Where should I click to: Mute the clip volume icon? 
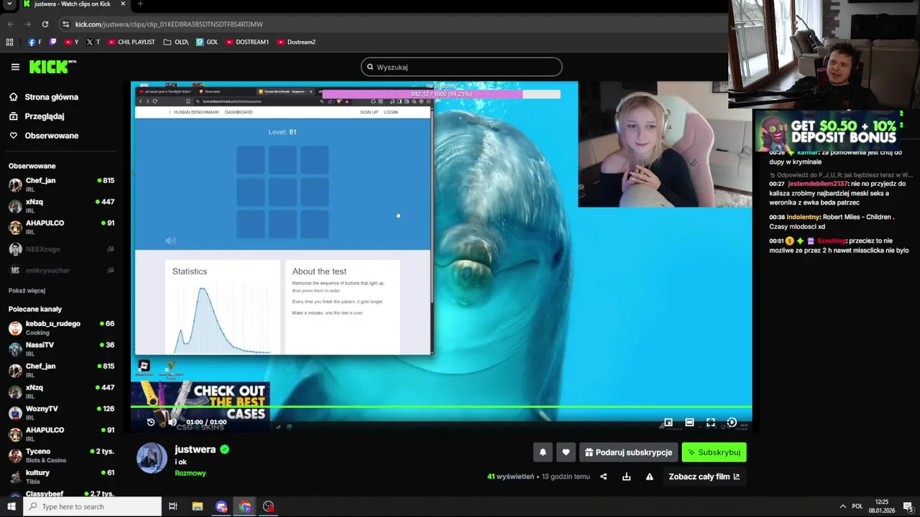172,422
